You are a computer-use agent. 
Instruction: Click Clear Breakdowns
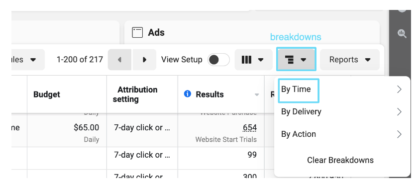tap(340, 160)
